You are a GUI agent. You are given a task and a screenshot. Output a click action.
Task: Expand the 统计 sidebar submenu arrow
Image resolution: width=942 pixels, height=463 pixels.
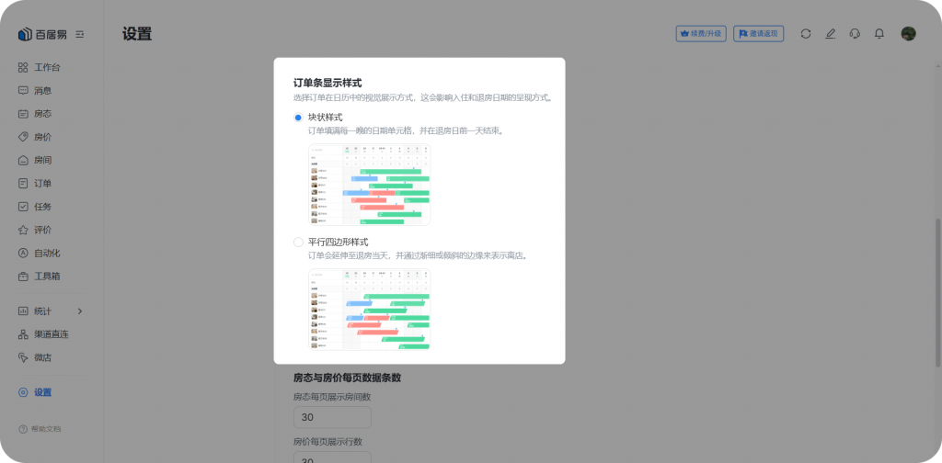80,311
